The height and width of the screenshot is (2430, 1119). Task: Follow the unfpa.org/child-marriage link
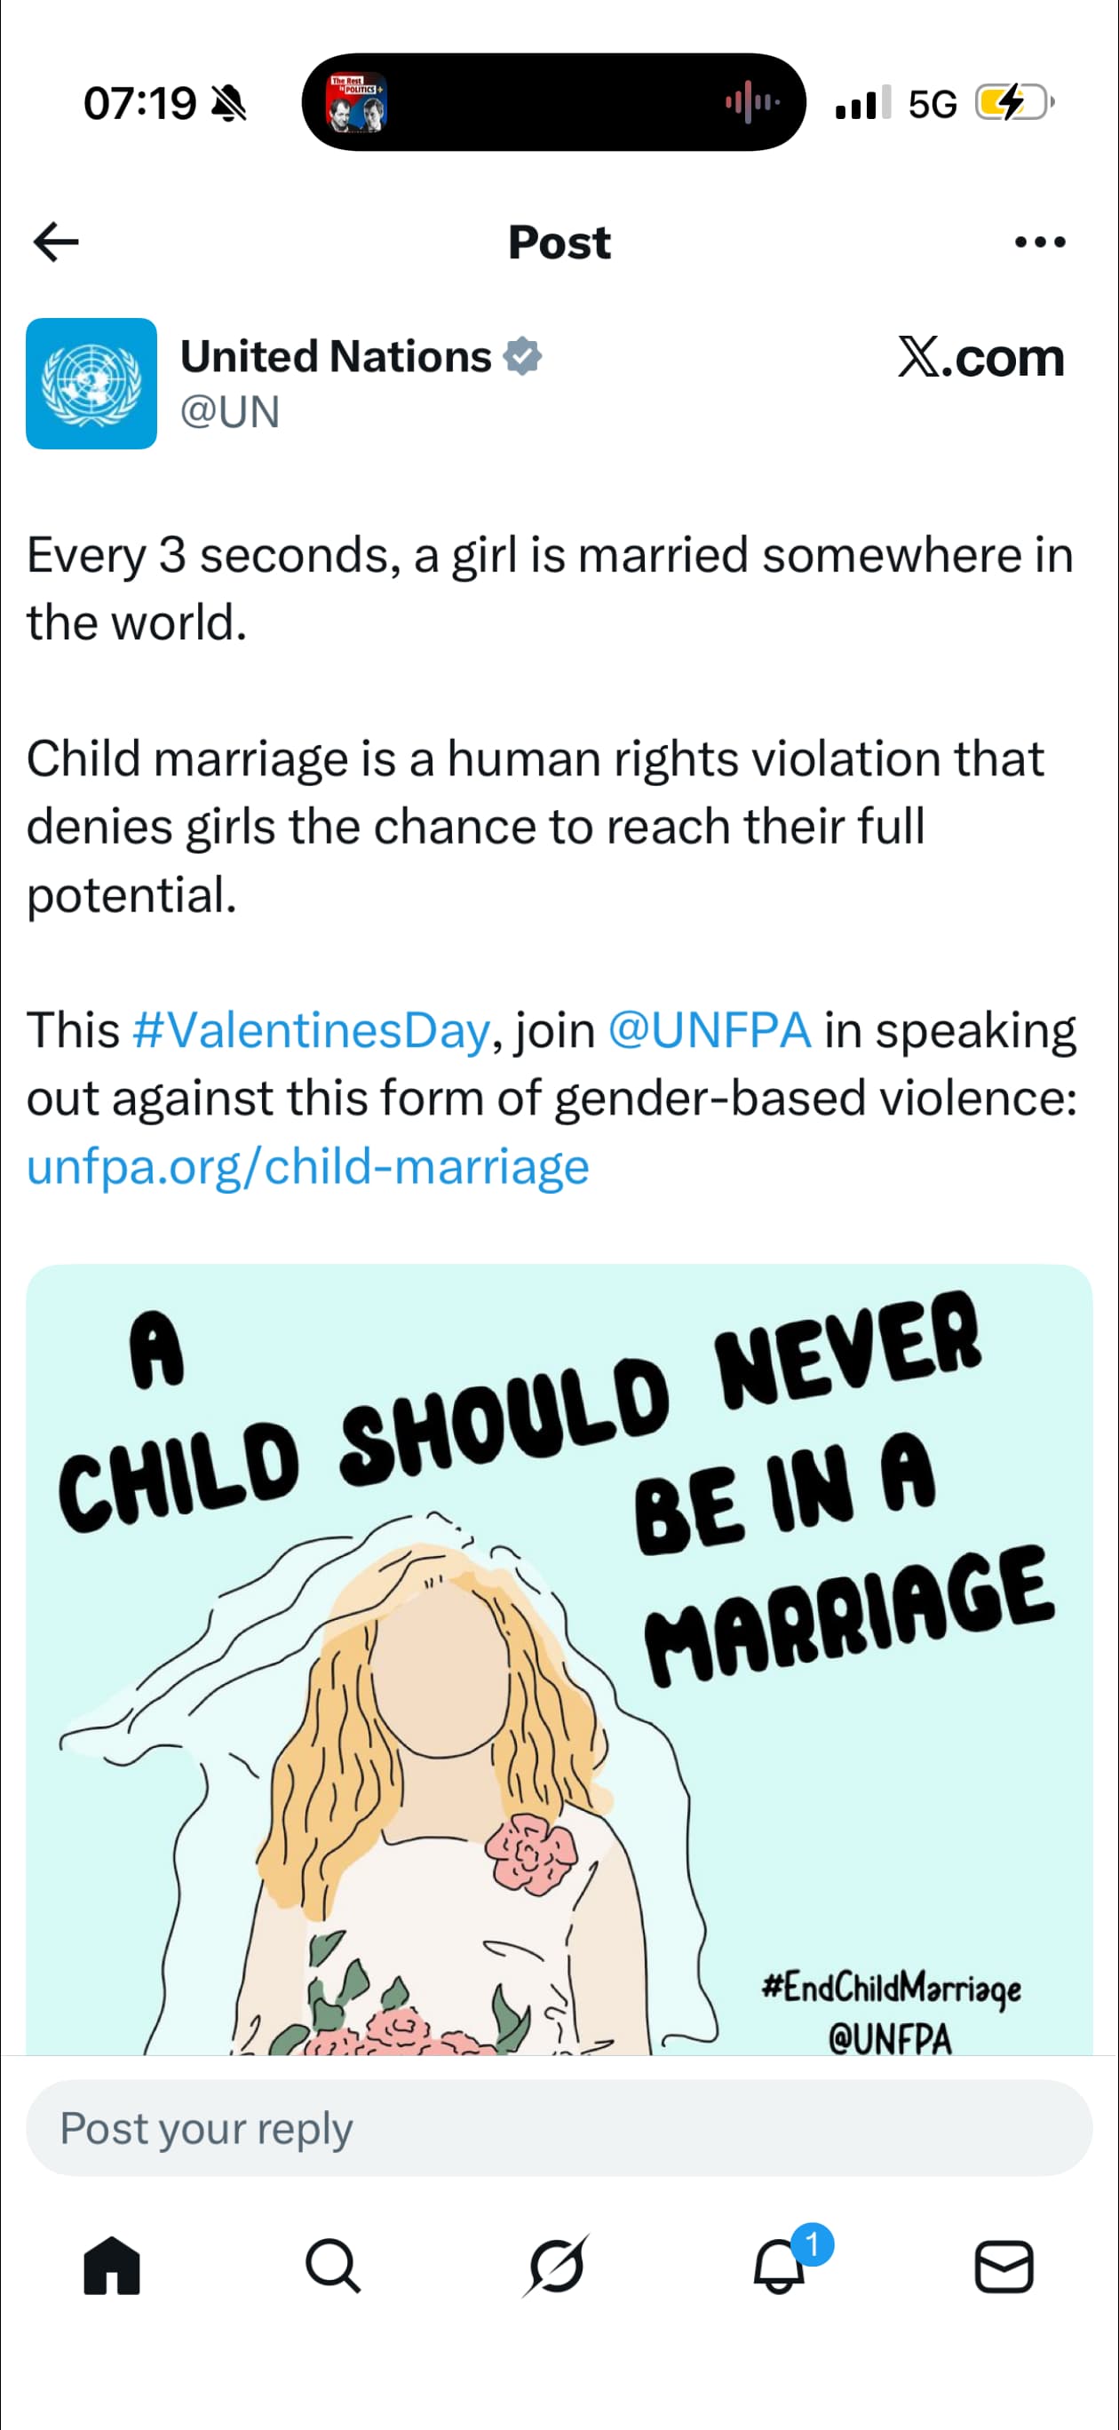pos(307,1167)
